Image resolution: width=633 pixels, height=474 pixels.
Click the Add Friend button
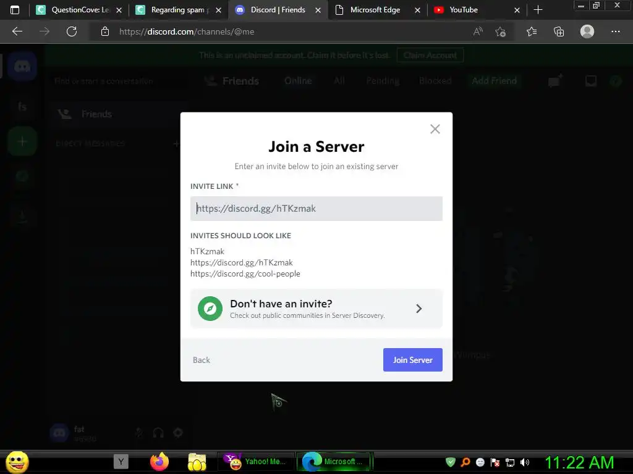click(494, 81)
